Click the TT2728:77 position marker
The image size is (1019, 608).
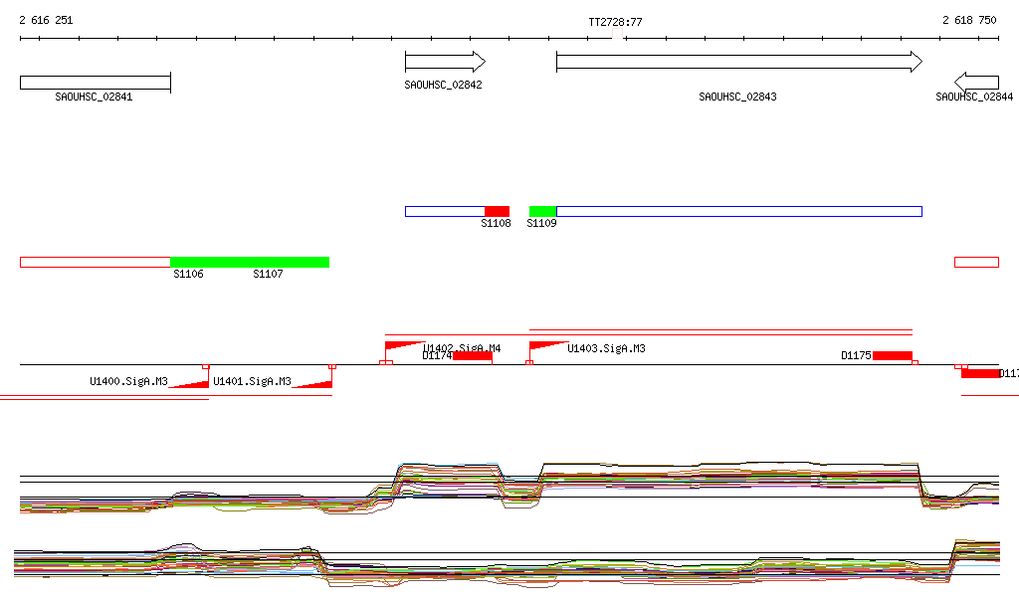[616, 21]
